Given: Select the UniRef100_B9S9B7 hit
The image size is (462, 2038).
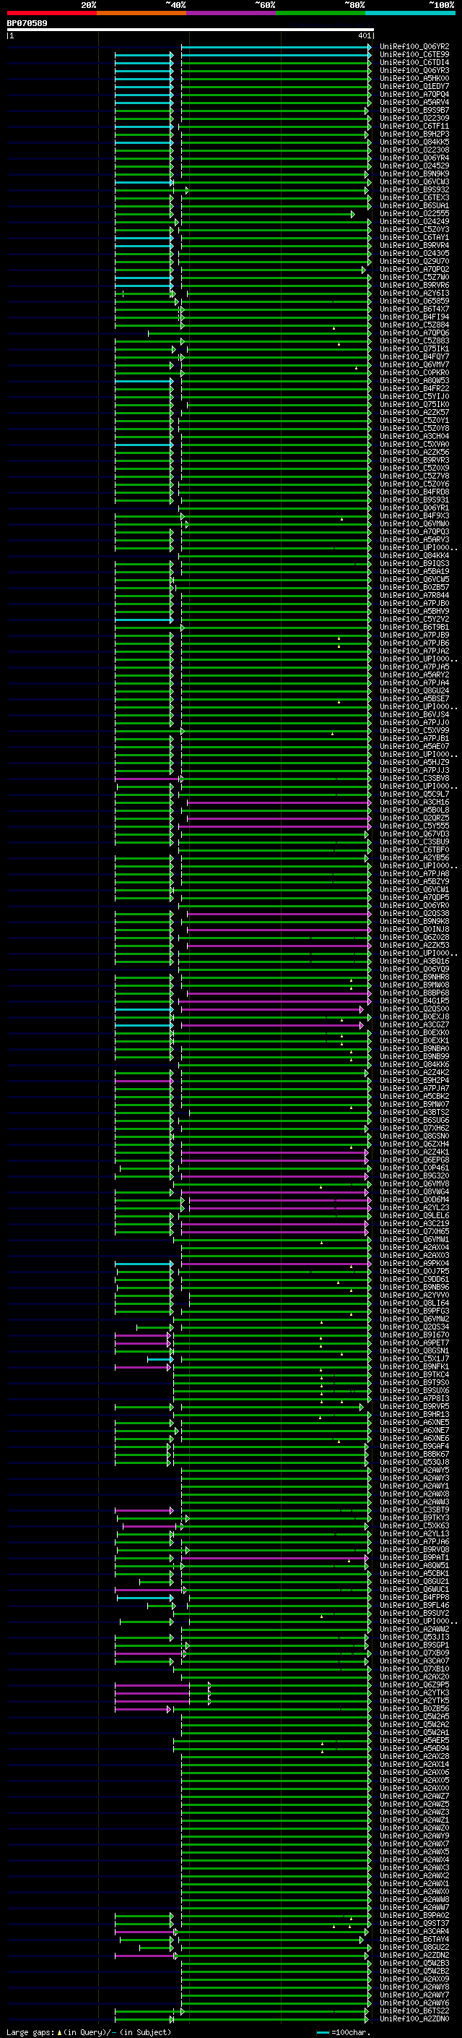Looking at the screenshot, I should (414, 110).
